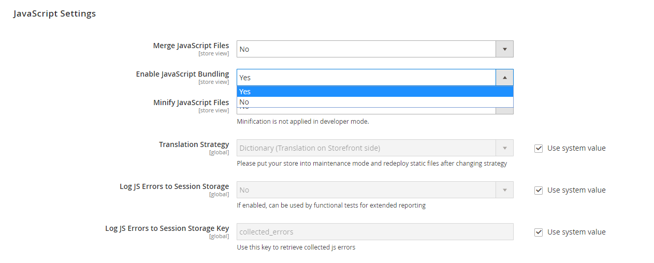Choose No in the bundling options list
The width and height of the screenshot is (654, 263).
[375, 102]
